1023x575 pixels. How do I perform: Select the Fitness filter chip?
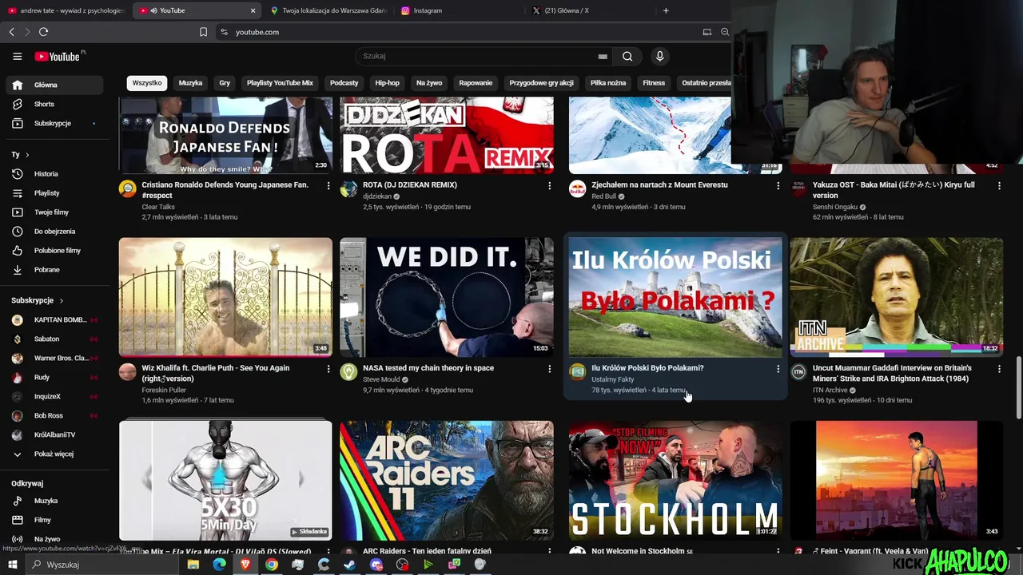tap(654, 83)
